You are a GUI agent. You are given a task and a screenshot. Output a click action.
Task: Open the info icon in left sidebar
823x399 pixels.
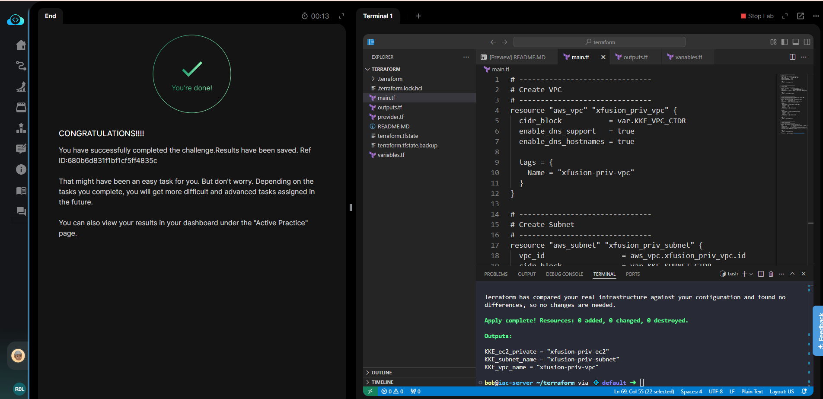(21, 169)
